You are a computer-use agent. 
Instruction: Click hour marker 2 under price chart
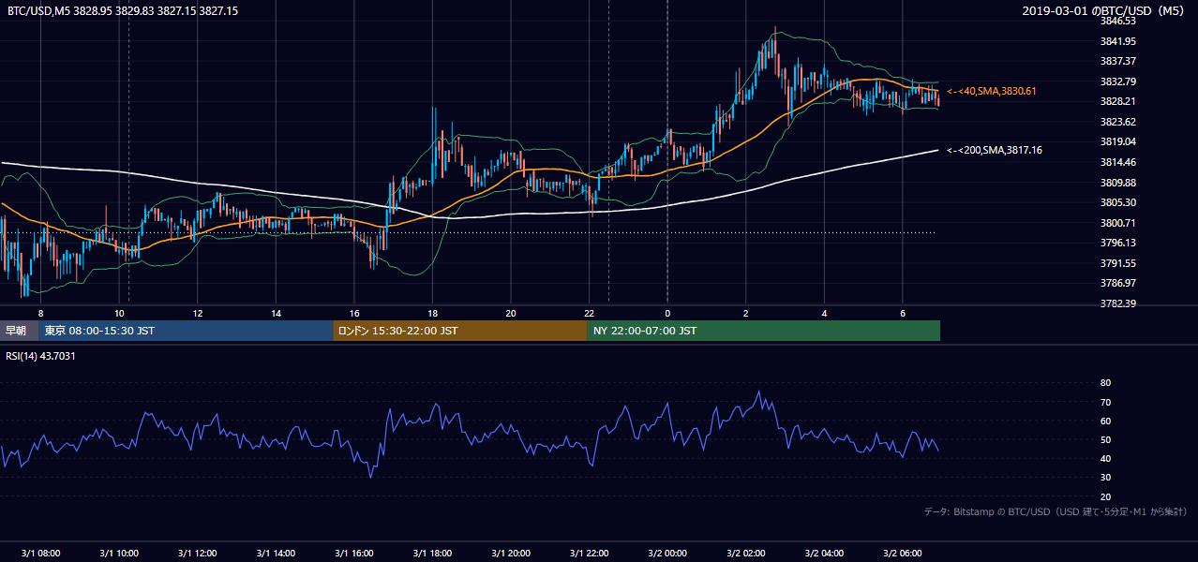point(746,313)
